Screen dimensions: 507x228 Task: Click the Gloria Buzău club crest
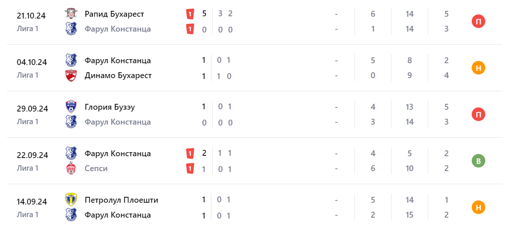[71, 107]
